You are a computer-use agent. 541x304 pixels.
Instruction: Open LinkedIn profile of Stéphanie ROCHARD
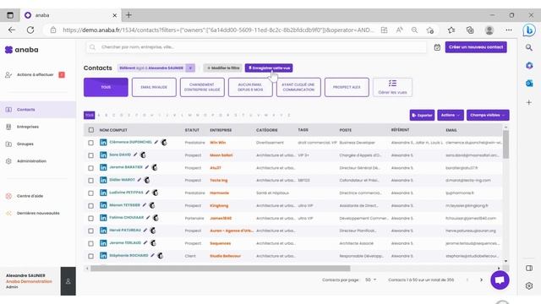(103, 256)
